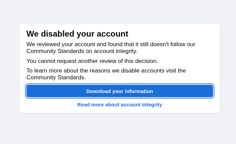The width and height of the screenshot is (236, 144).
Task: Select the bold title of the disabled notice
Action: [77, 34]
